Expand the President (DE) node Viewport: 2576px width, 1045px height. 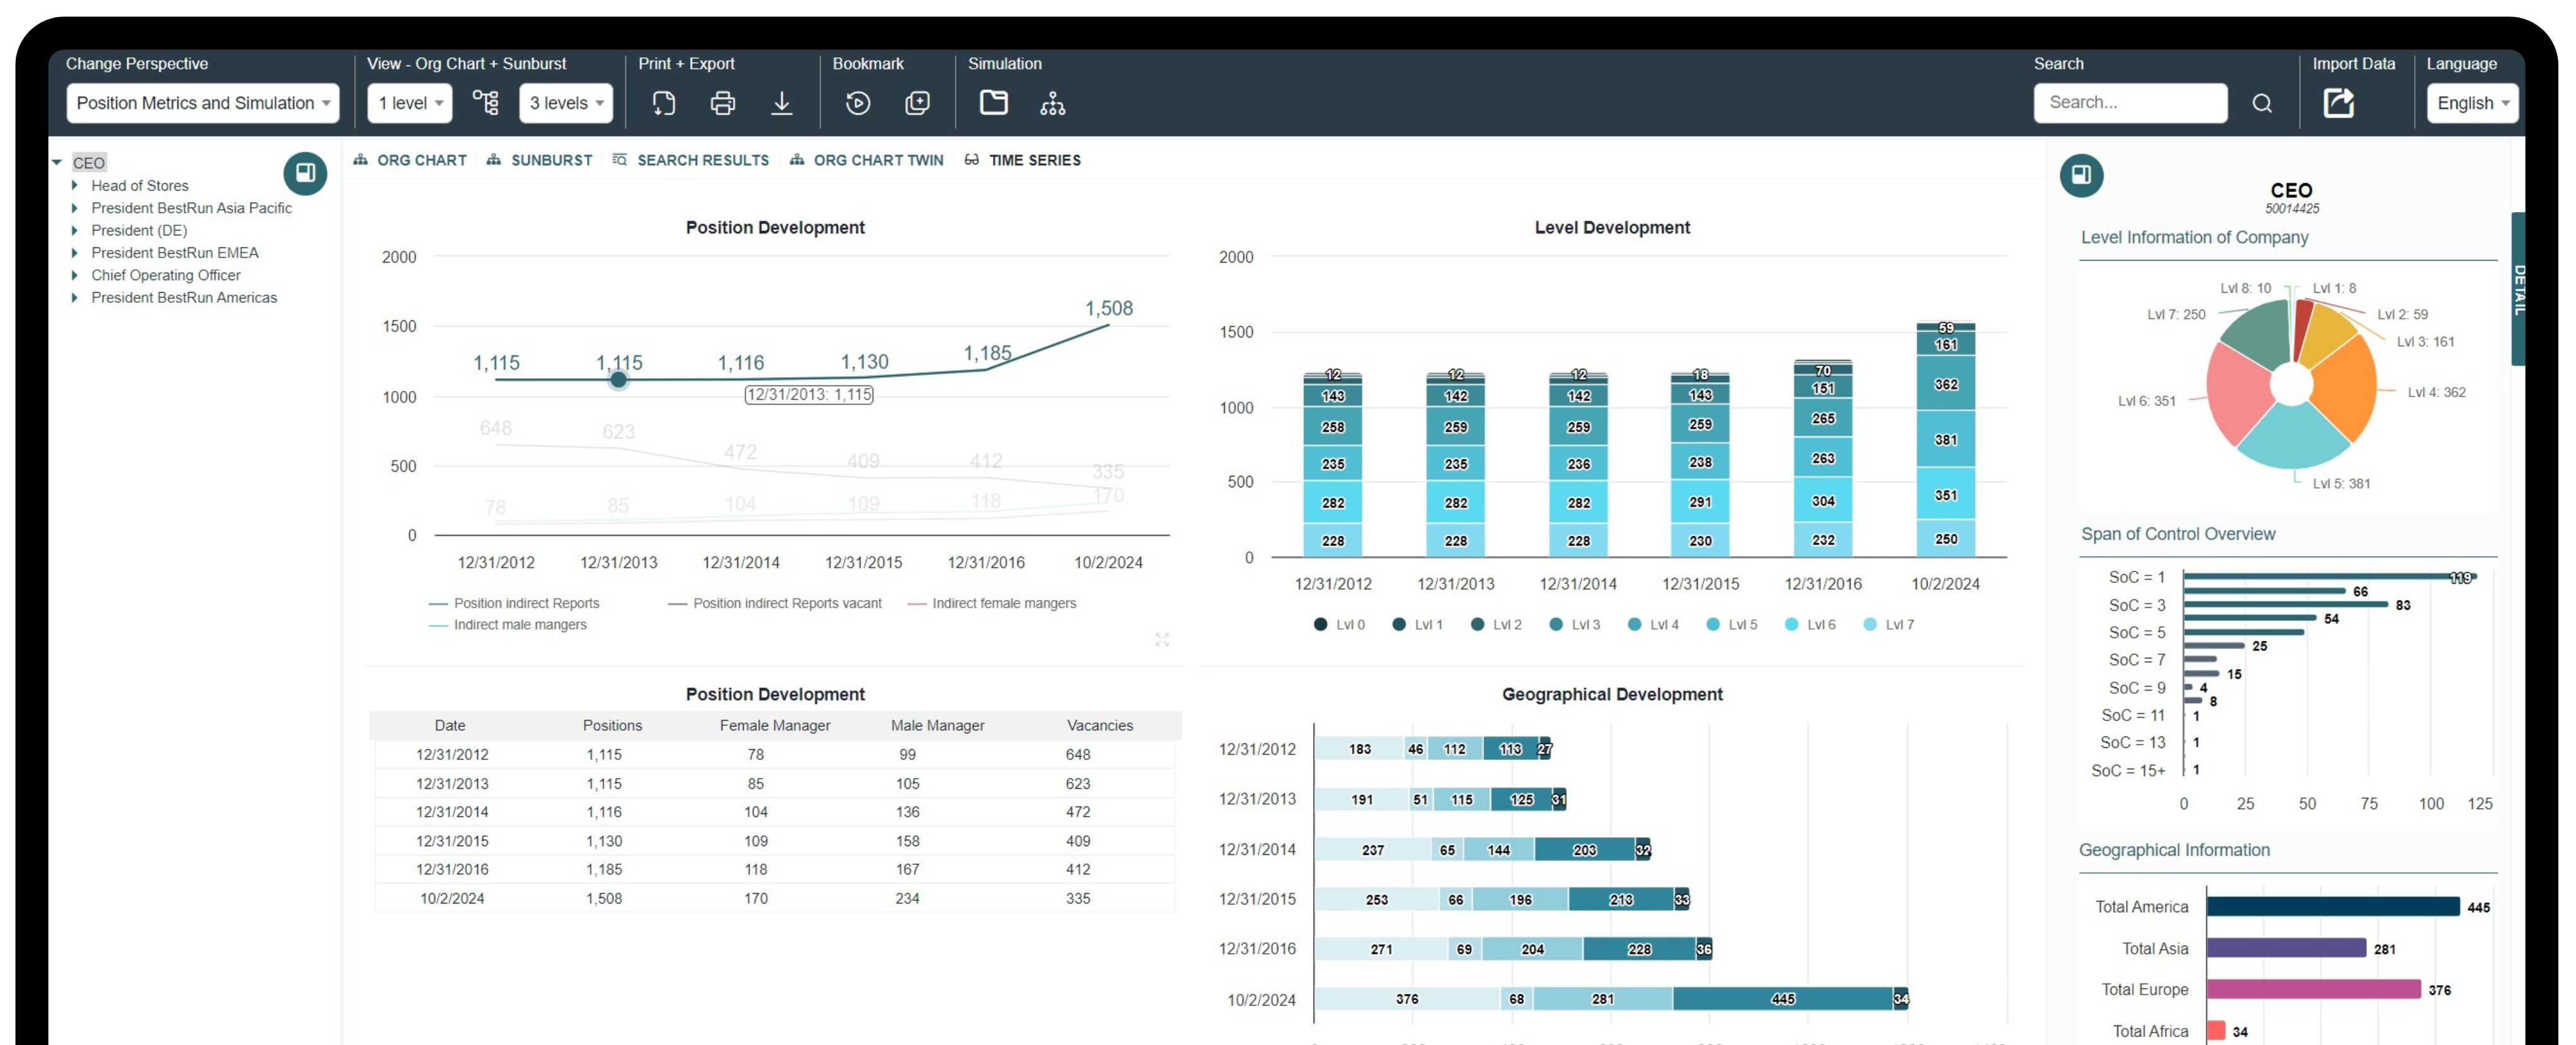(75, 230)
